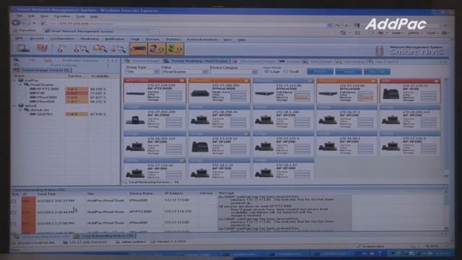Open the Configuration menu

(62, 38)
